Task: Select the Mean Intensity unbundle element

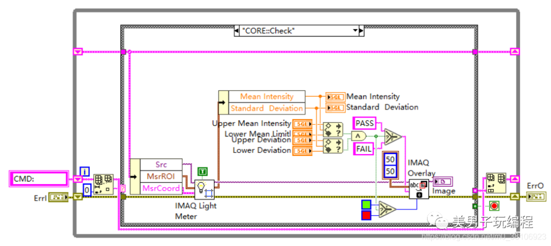Action: click(267, 96)
